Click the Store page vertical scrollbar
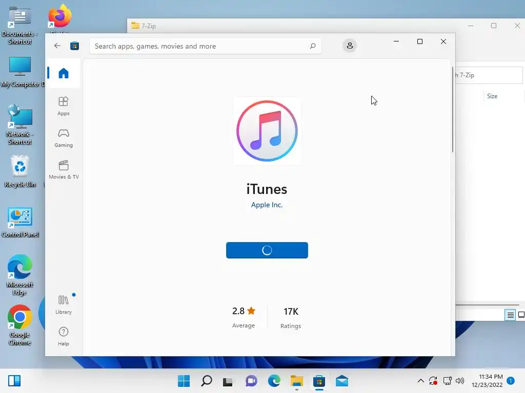 (x=453, y=110)
